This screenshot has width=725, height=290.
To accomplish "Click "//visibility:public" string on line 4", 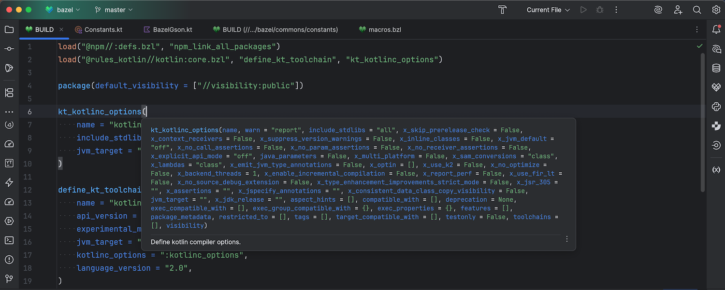I will click(246, 86).
